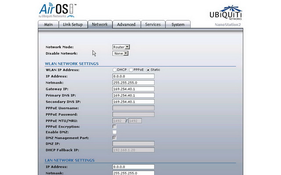Click the PPPoE Username field

click(x=133, y=108)
